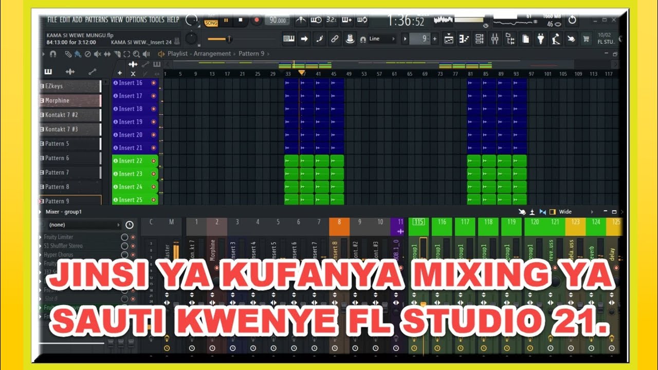Open the mixer Wide layout dropdown
This screenshot has width=658, height=370.
pos(576,212)
